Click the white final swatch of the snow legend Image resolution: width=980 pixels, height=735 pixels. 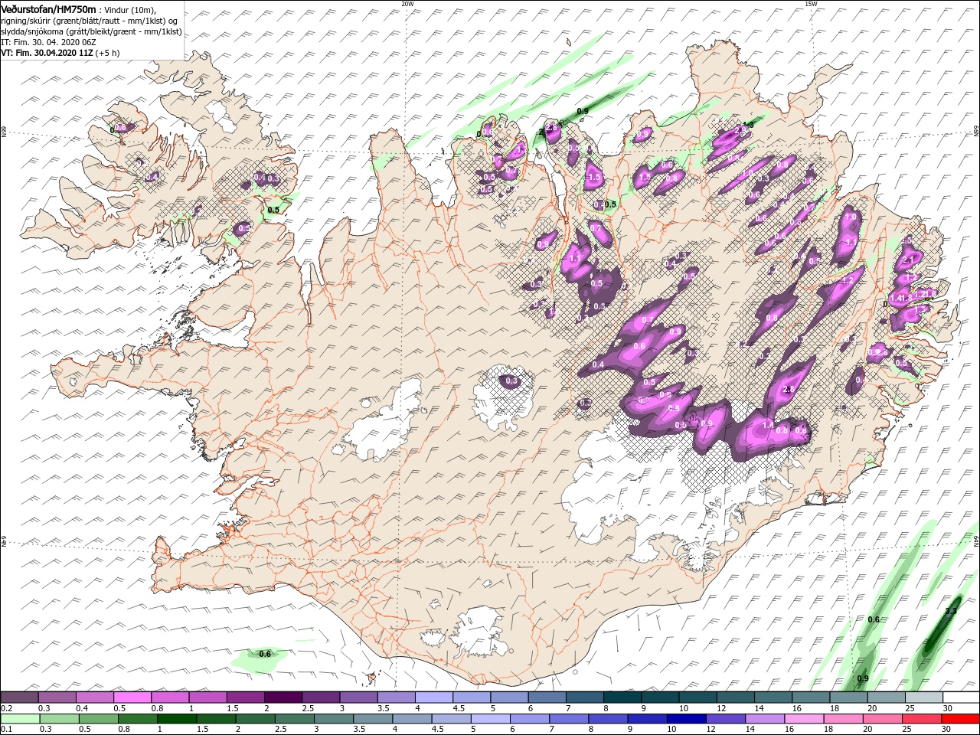(961, 697)
